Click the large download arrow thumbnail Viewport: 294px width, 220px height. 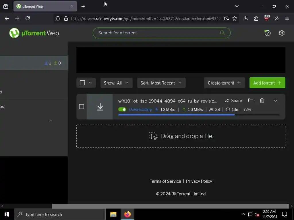(100, 107)
